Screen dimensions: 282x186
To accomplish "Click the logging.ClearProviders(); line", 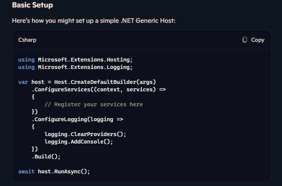I will click(85, 134).
